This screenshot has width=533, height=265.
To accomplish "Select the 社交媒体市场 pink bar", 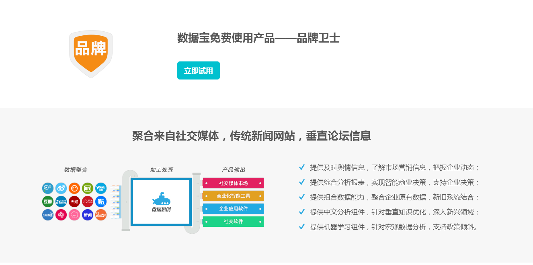I will click(x=233, y=183).
